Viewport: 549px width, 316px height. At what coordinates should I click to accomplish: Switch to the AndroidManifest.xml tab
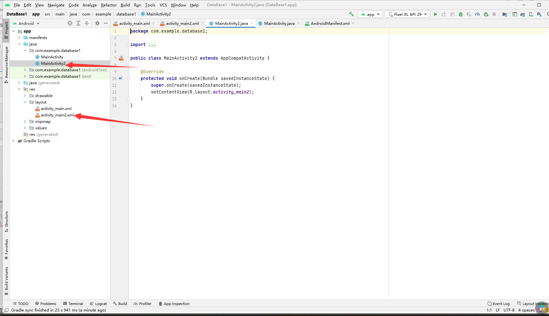pos(329,23)
